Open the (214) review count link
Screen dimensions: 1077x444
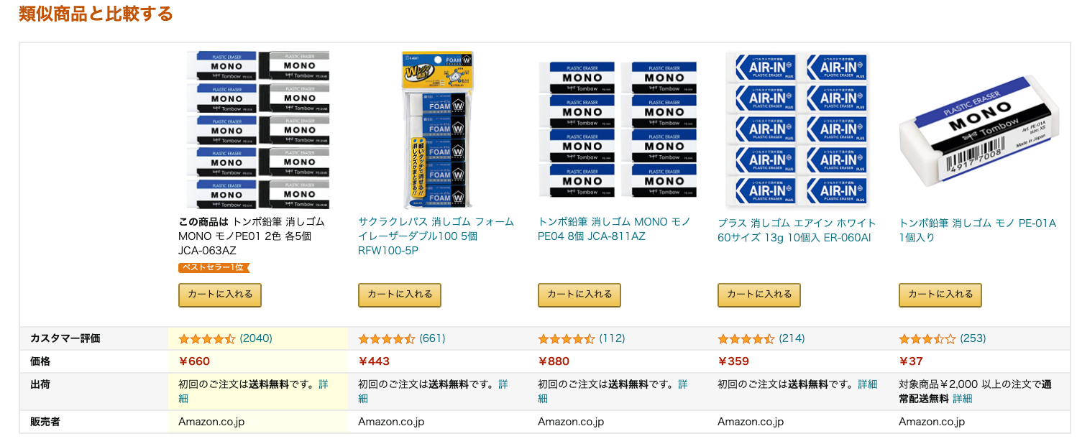coord(792,338)
